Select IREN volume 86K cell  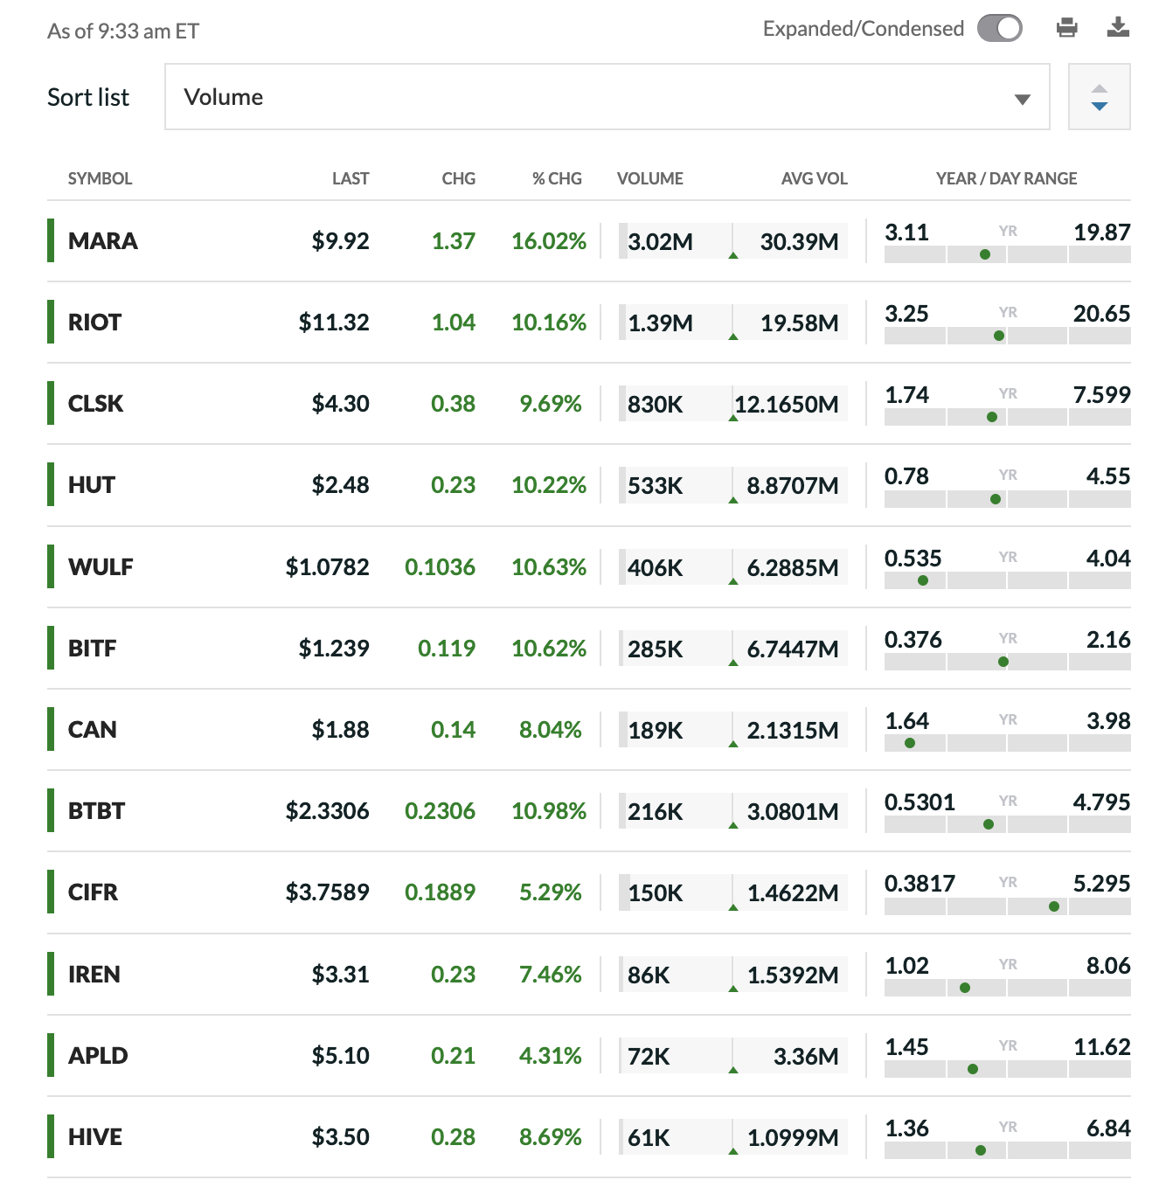point(649,975)
